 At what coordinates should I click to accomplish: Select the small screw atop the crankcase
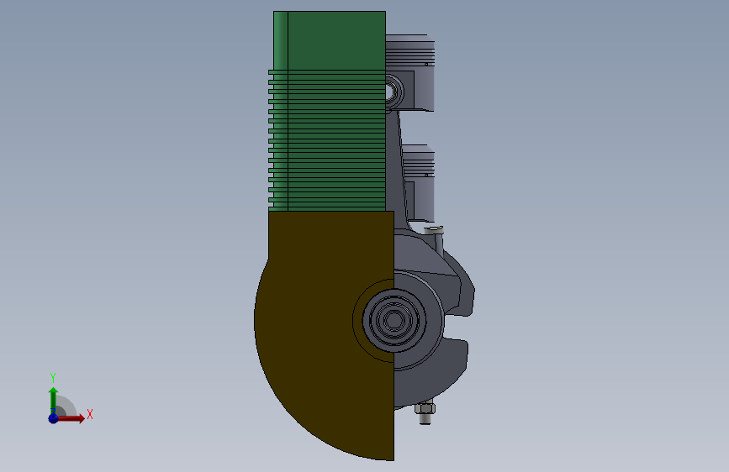pos(434,230)
